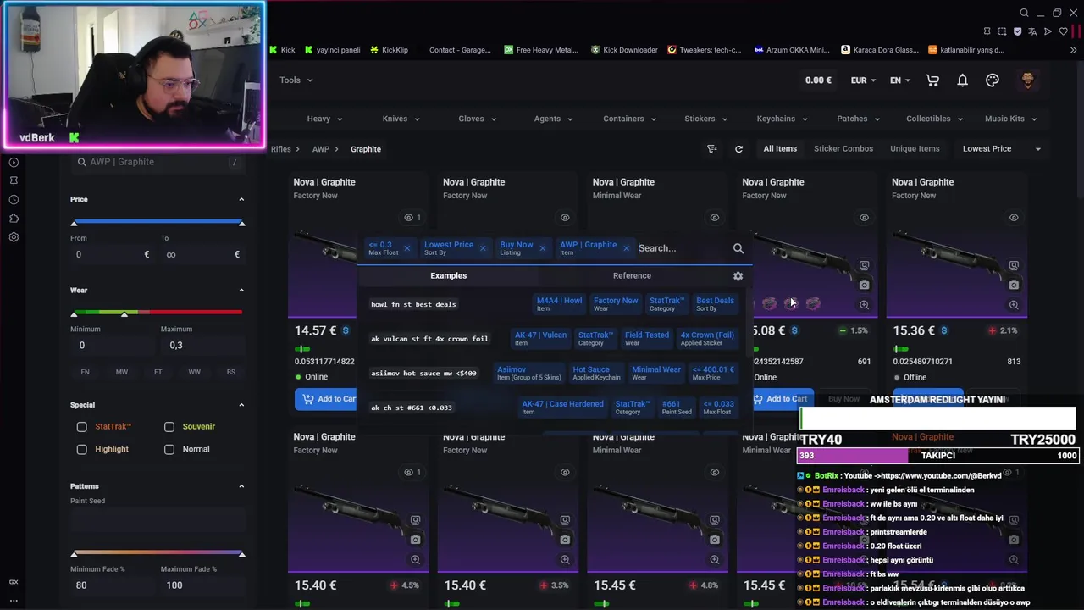This screenshot has height=610, width=1084.
Task: Toggle watch eye on fifth top-row Nova card
Action: (1014, 218)
